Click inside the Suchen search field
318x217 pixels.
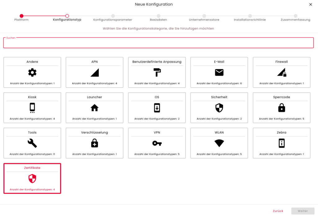158,43
